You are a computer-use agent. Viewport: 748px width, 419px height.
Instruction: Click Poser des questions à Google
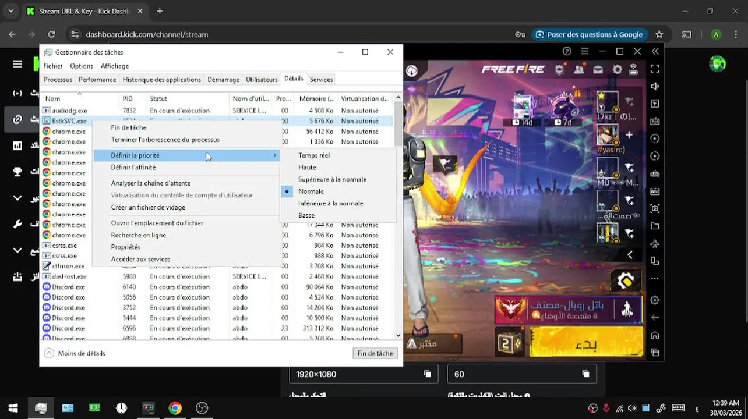point(590,34)
